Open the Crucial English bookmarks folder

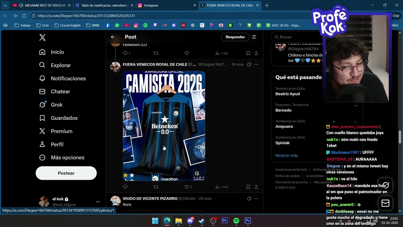(x=67, y=25)
